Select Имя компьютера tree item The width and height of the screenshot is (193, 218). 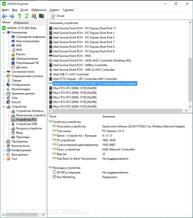(x=28, y=41)
